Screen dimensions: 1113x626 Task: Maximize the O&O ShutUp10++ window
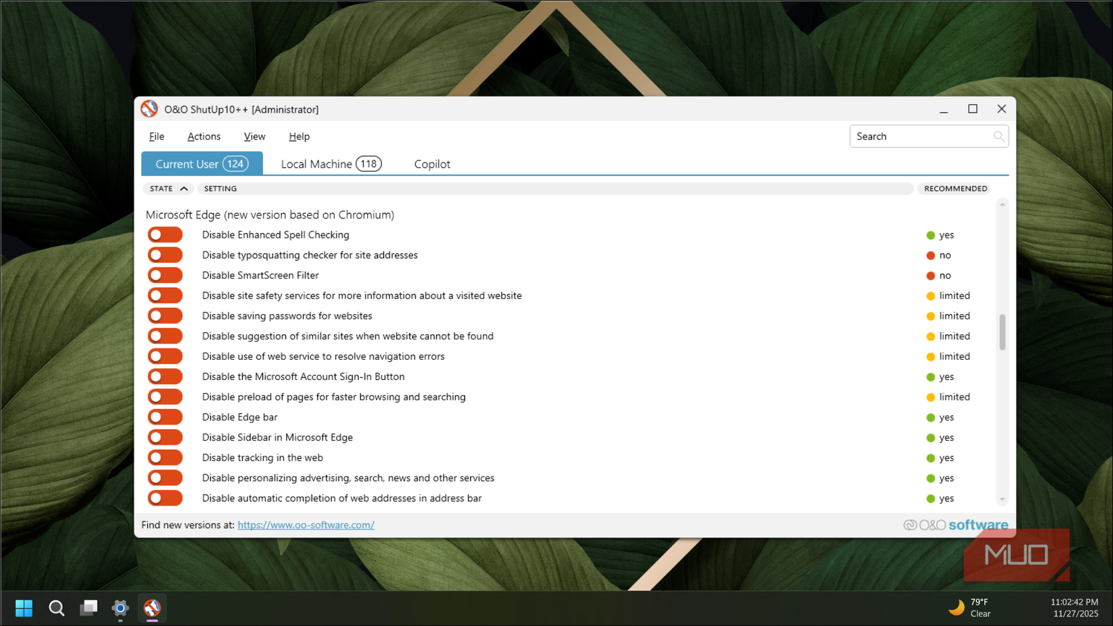[x=973, y=109]
